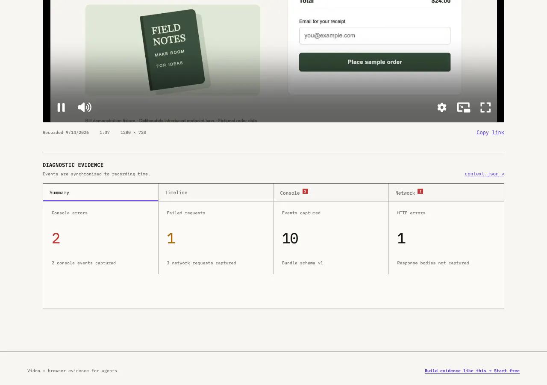This screenshot has height=385, width=547.
Task: Select the "Failed requests" card label
Action: pos(186,213)
